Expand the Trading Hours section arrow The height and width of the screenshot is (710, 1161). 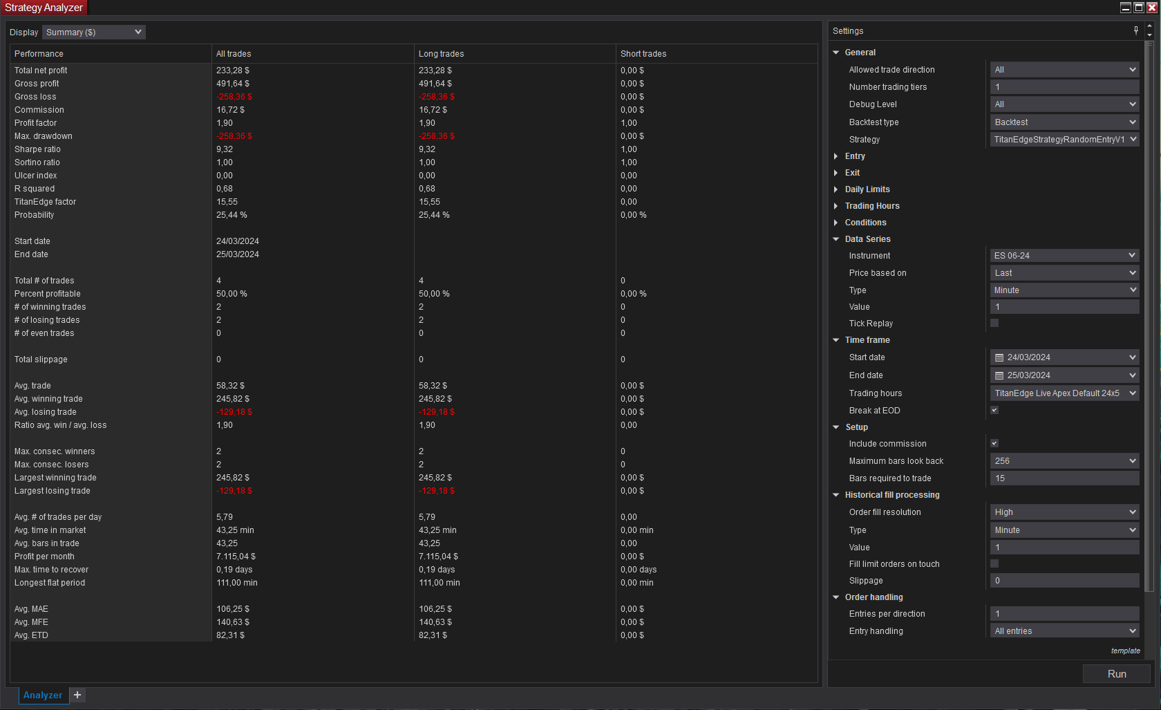836,206
